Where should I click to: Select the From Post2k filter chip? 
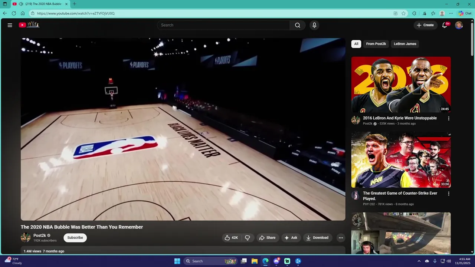click(376, 44)
